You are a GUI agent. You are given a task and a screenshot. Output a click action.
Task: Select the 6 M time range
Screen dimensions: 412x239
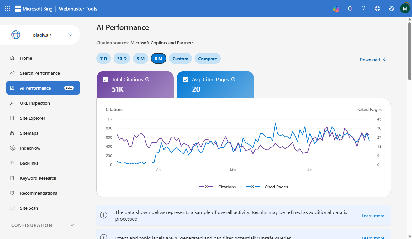coord(159,59)
